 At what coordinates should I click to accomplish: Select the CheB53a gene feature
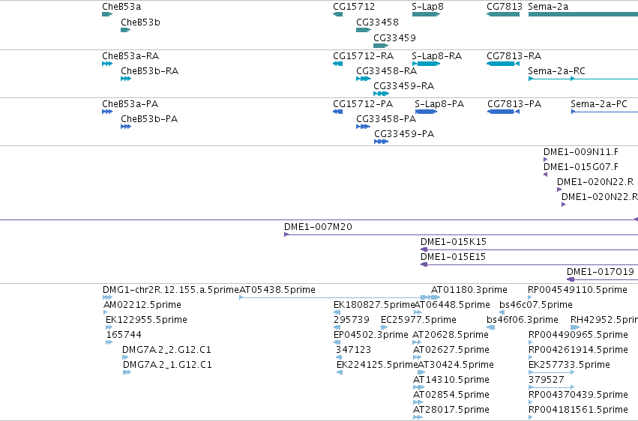[x=107, y=14]
